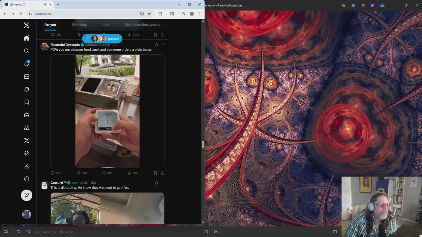Share the top partially visible post
This screenshot has height=237, width=422.
coord(162,35)
